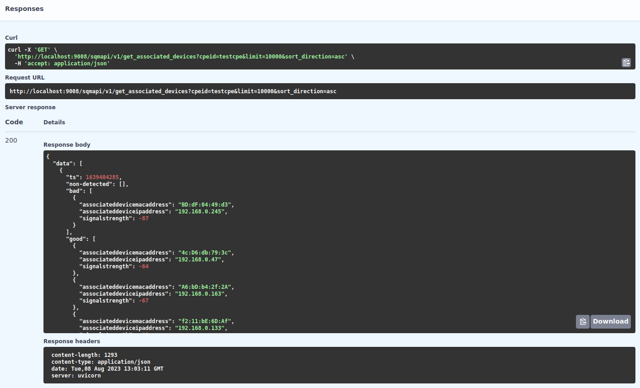The height and width of the screenshot is (388, 640).
Task: Copy the curl command to clipboard
Action: (626, 63)
